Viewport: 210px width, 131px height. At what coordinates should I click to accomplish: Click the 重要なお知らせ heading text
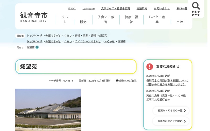[x=168, y=67]
